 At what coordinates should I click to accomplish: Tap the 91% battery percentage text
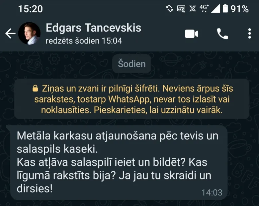(240, 9)
